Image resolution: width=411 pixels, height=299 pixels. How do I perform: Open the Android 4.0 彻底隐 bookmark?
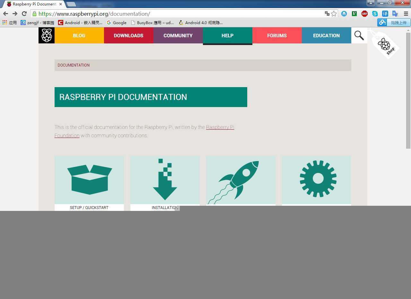201,23
